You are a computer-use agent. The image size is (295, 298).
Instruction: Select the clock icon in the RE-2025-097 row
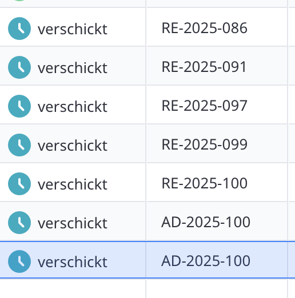[x=19, y=106]
